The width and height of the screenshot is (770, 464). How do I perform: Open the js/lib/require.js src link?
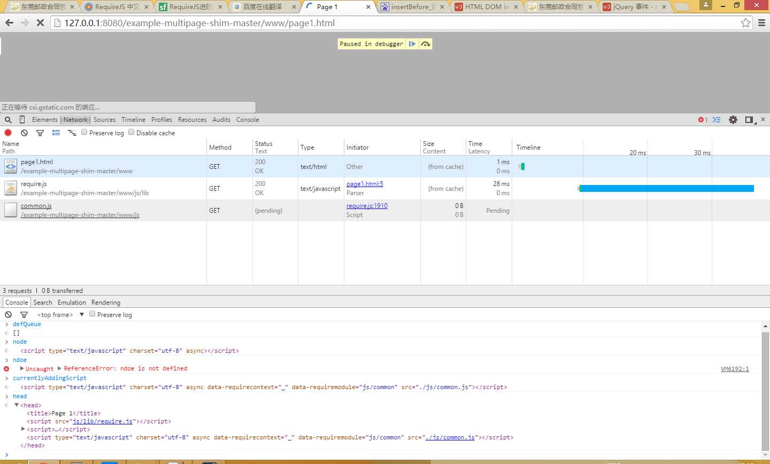103,421
